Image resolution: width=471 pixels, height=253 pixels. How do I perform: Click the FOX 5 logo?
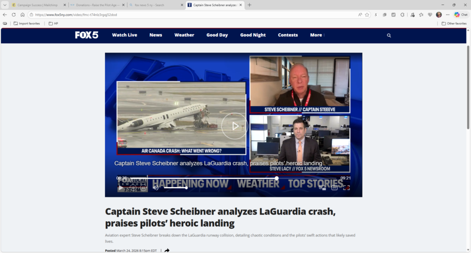tap(86, 35)
